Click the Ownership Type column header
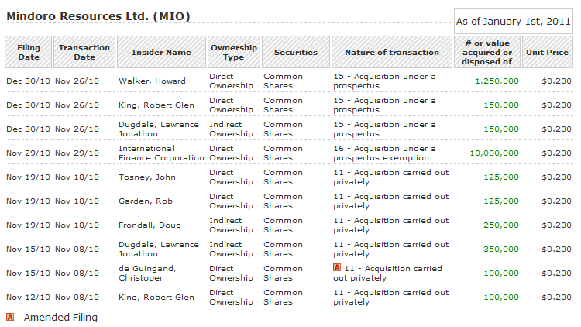The width and height of the screenshot is (581, 327). [x=233, y=52]
